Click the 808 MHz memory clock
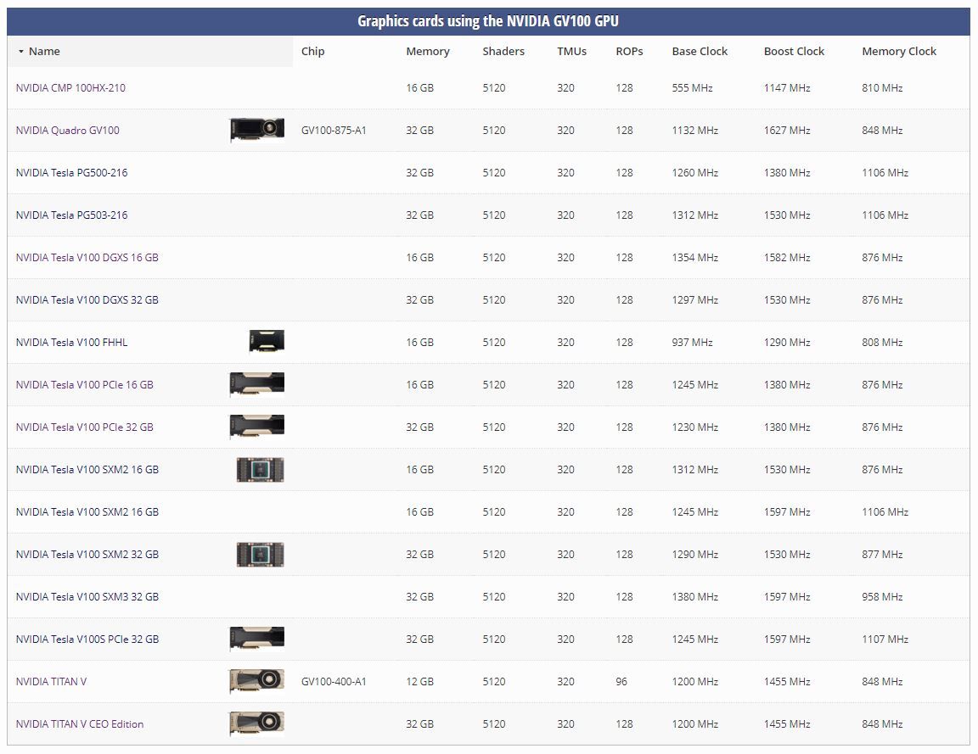 [882, 342]
